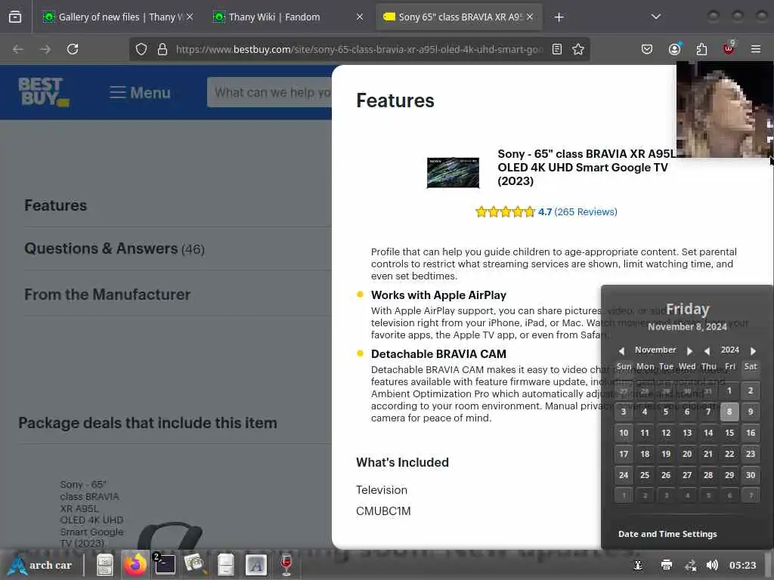The height and width of the screenshot is (580, 774).
Task: Reload the Best Buy page
Action: click(73, 49)
